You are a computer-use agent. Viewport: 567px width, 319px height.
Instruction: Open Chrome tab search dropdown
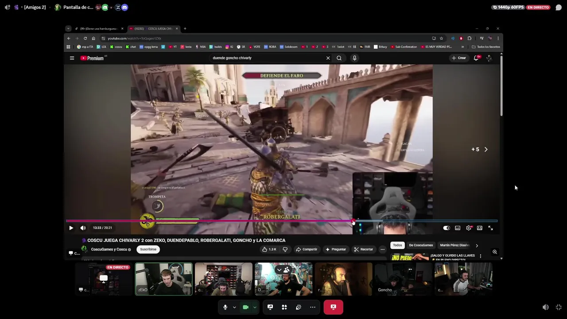68,29
